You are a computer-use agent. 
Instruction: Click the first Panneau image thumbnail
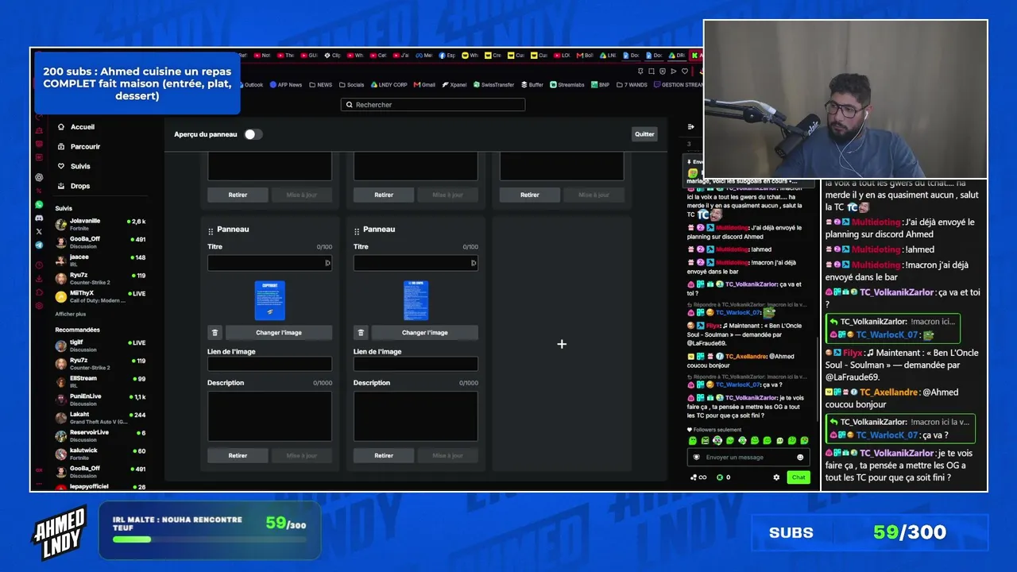269,300
